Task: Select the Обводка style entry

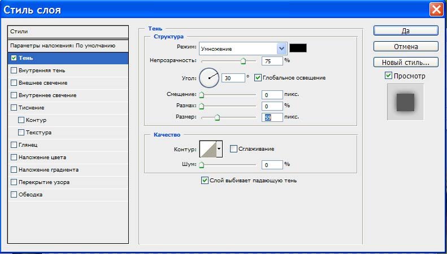Action: click(x=31, y=195)
